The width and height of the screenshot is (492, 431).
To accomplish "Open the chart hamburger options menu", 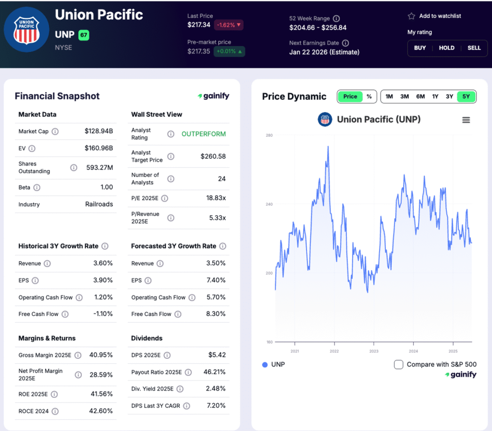I will (x=466, y=120).
